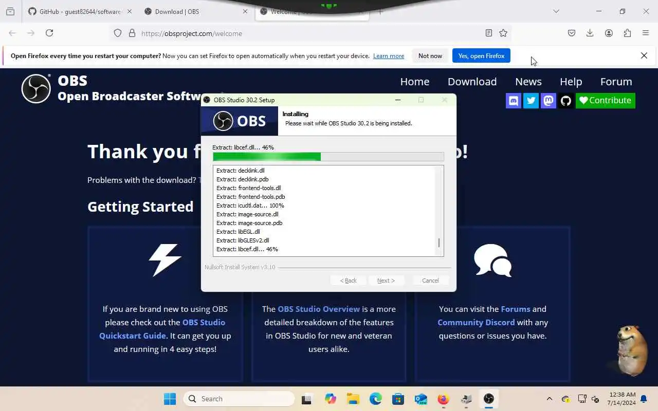Open the Twitter social icon
This screenshot has width=658, height=411.
point(531,101)
